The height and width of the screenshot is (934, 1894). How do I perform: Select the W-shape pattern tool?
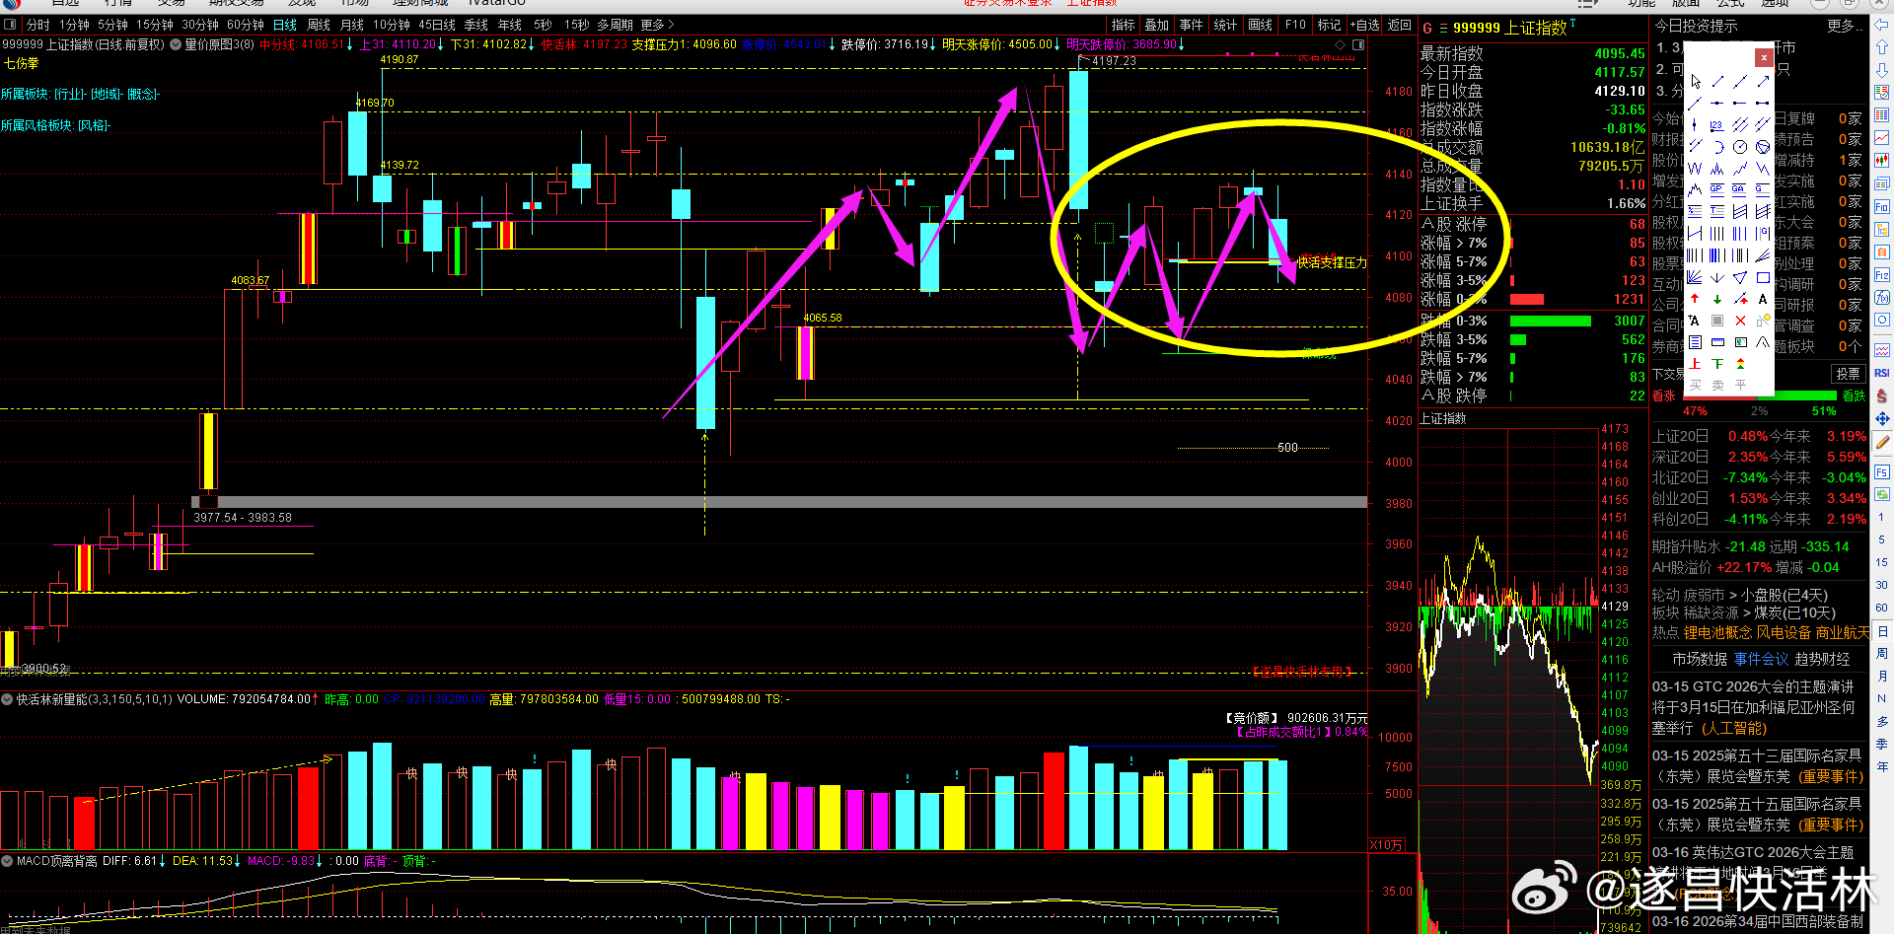pos(1695,168)
